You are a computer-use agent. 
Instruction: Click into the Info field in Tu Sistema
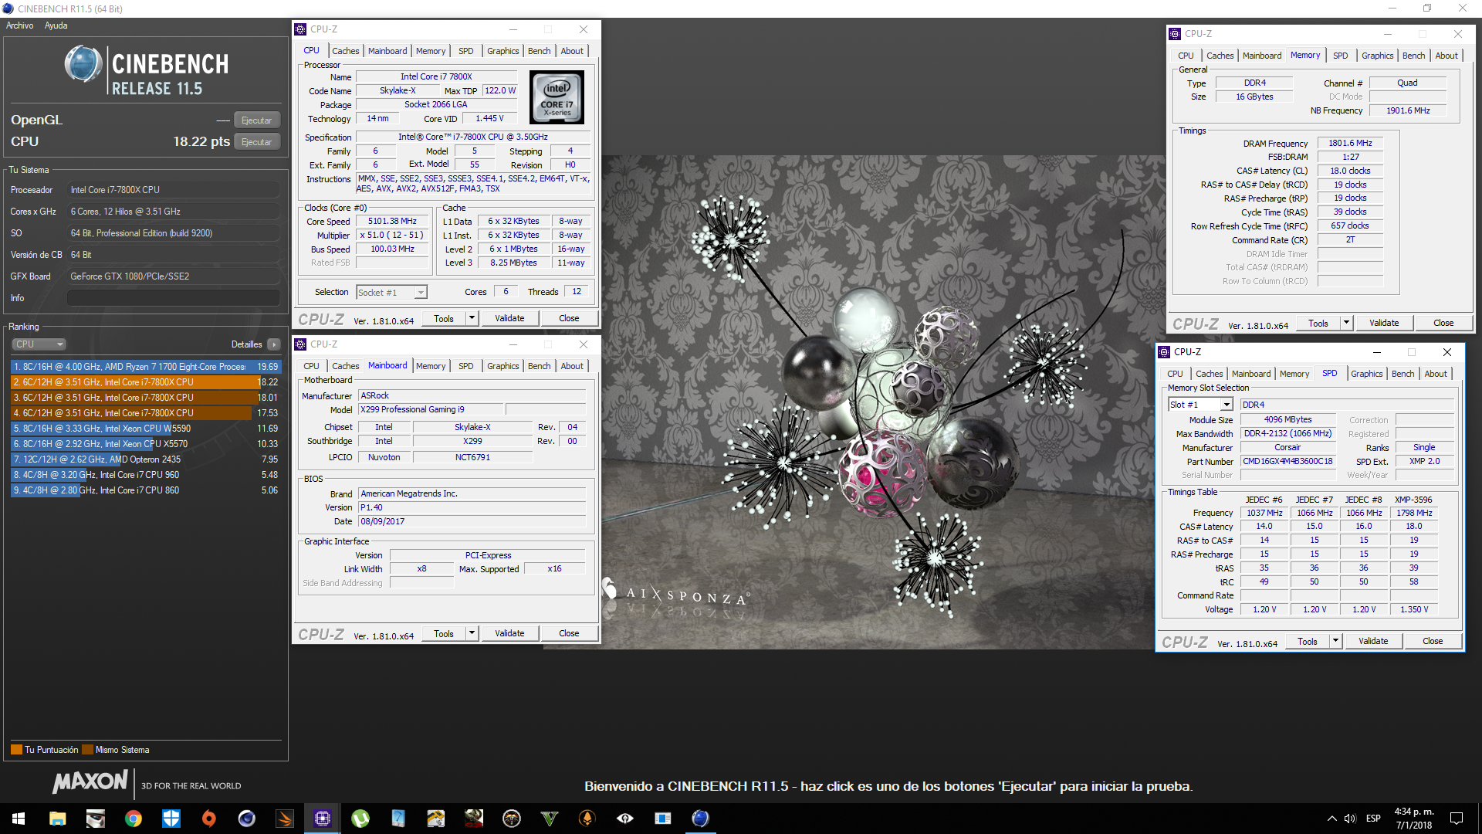[174, 298]
